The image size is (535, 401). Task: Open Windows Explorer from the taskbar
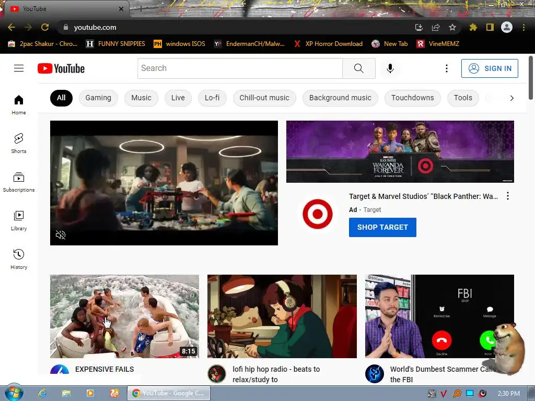(66, 393)
